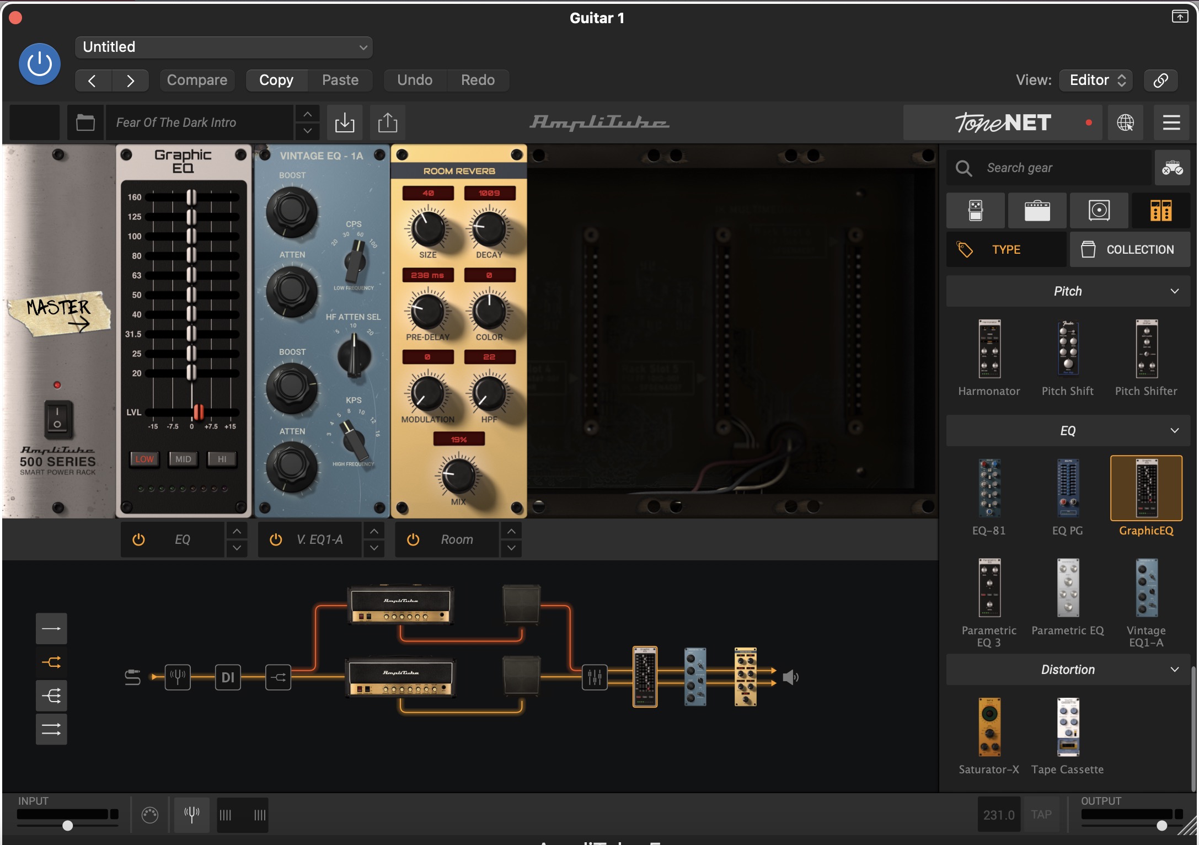Click the OUTPUT level slider handle
This screenshot has width=1199, height=845.
click(x=1162, y=826)
